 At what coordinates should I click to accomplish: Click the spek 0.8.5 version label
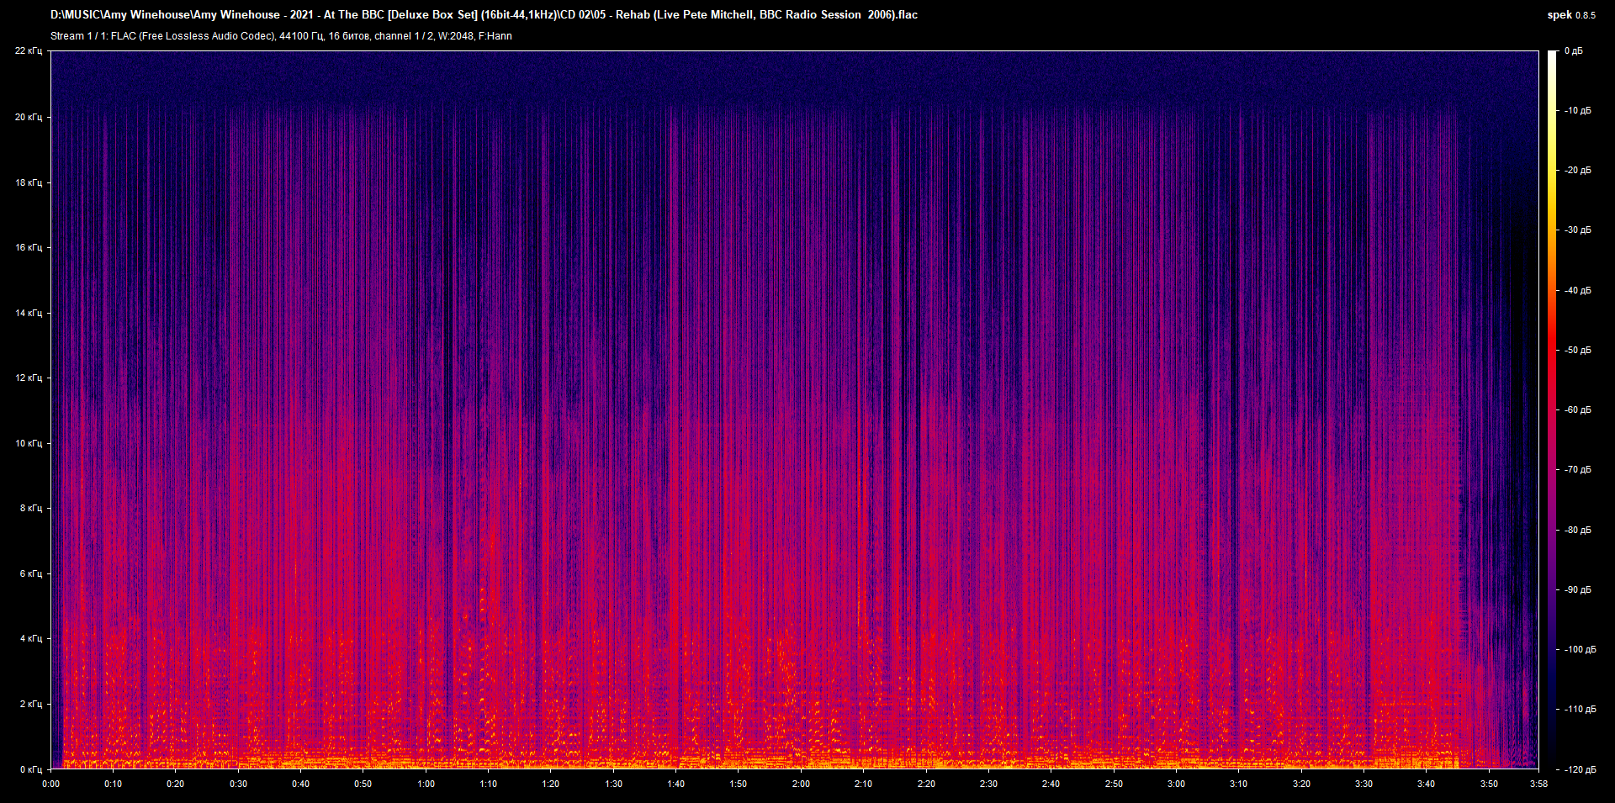[1570, 15]
